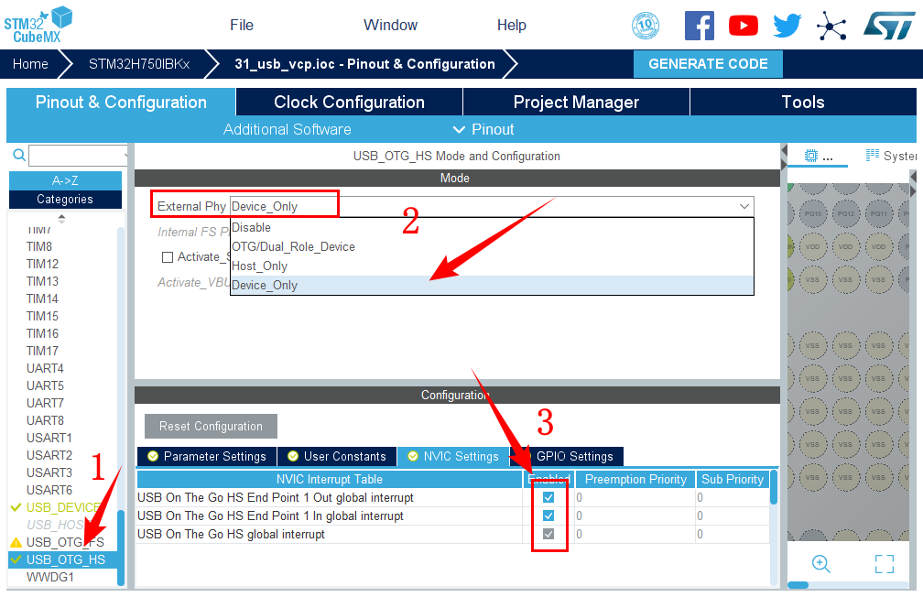
Task: Click the Twitter bird icon
Action: [787, 26]
